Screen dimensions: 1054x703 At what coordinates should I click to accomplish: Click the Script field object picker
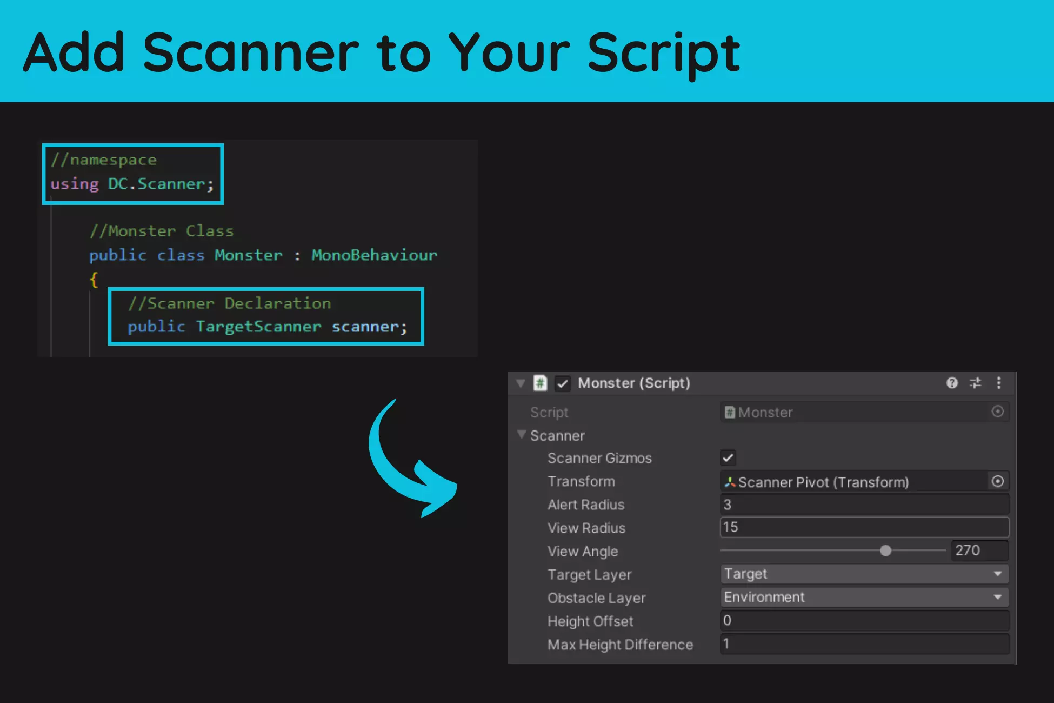(997, 412)
